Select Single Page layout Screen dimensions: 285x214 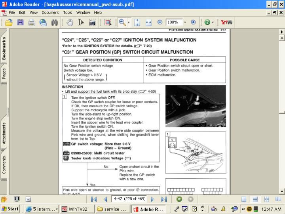point(244,199)
